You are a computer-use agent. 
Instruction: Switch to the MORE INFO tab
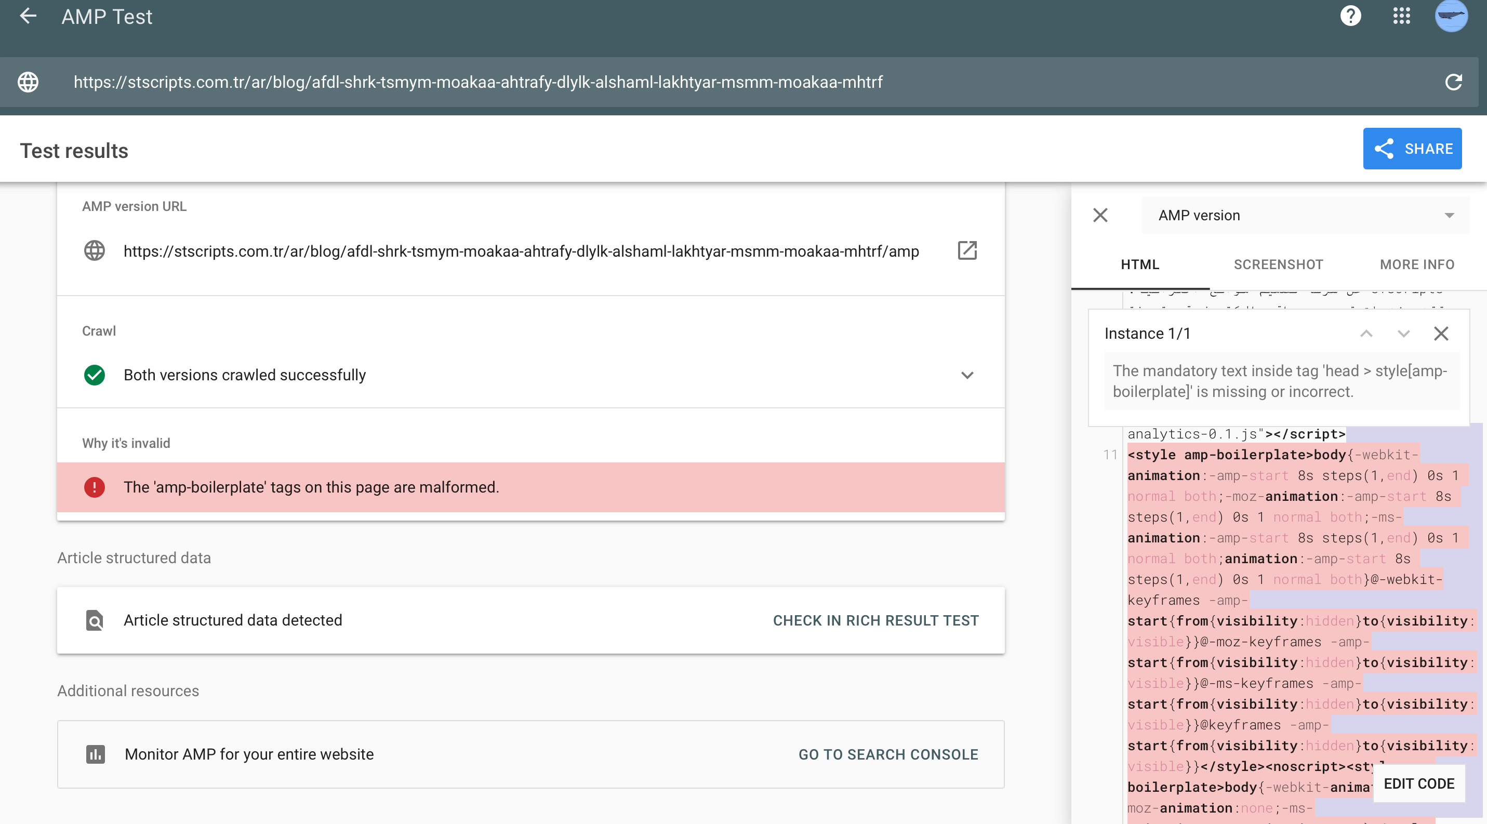(x=1416, y=265)
